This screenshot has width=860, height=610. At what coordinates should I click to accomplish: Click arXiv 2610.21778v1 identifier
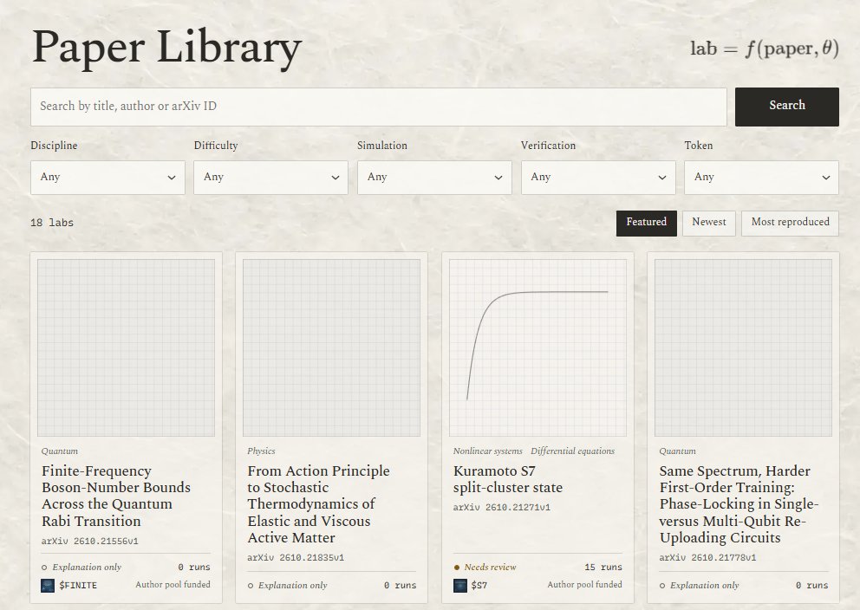[x=707, y=558]
